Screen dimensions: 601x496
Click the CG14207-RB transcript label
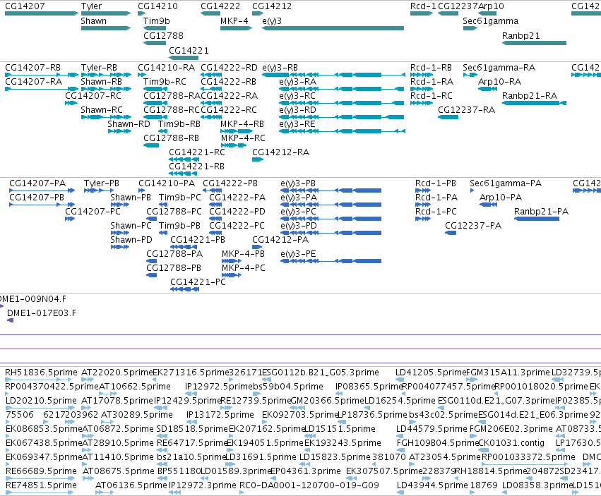[x=32, y=68]
